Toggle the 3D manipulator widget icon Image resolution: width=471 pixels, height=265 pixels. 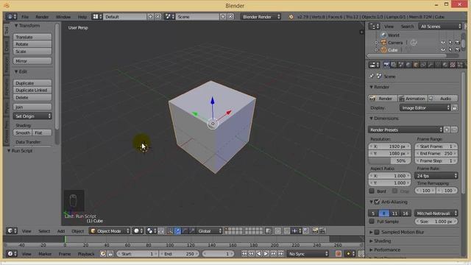click(x=170, y=231)
